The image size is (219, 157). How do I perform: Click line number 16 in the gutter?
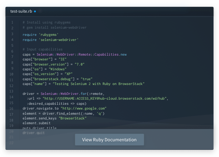(x=11, y=109)
